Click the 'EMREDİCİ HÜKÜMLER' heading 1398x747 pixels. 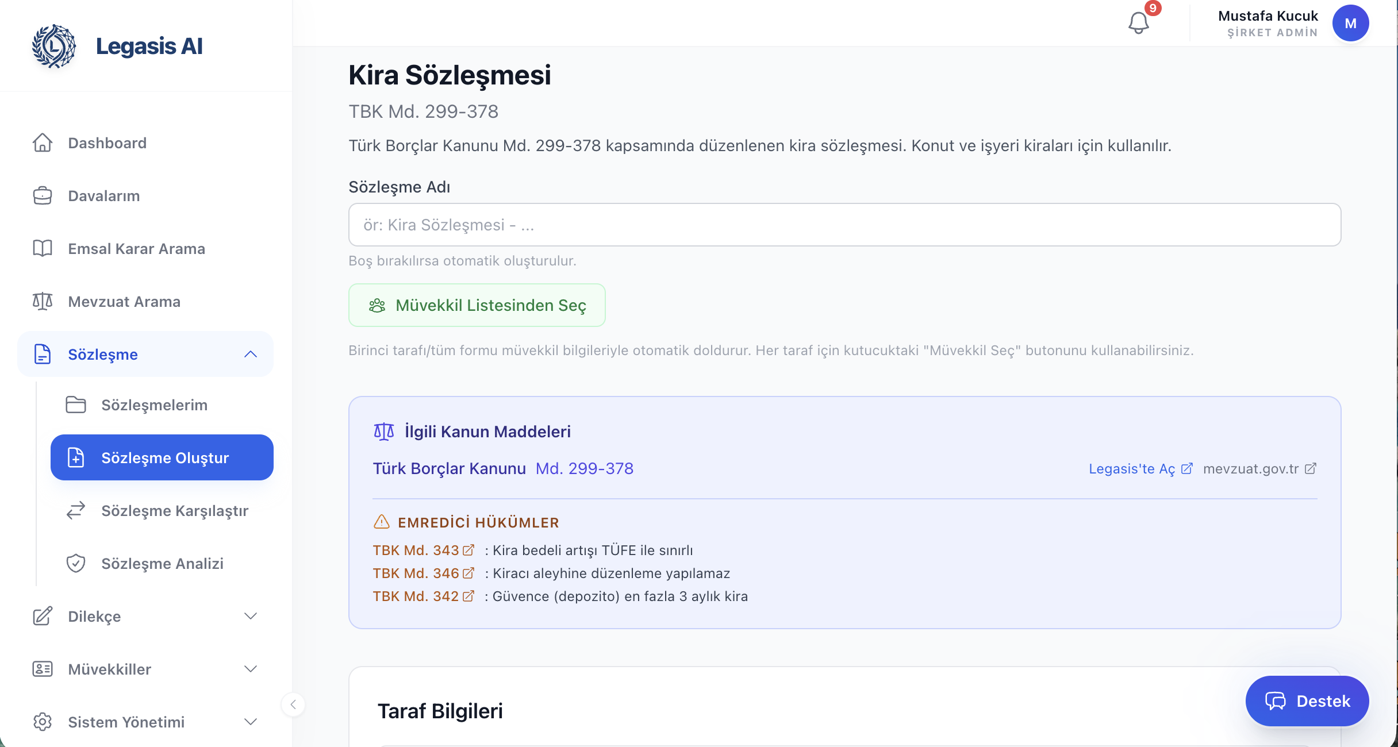[478, 522]
